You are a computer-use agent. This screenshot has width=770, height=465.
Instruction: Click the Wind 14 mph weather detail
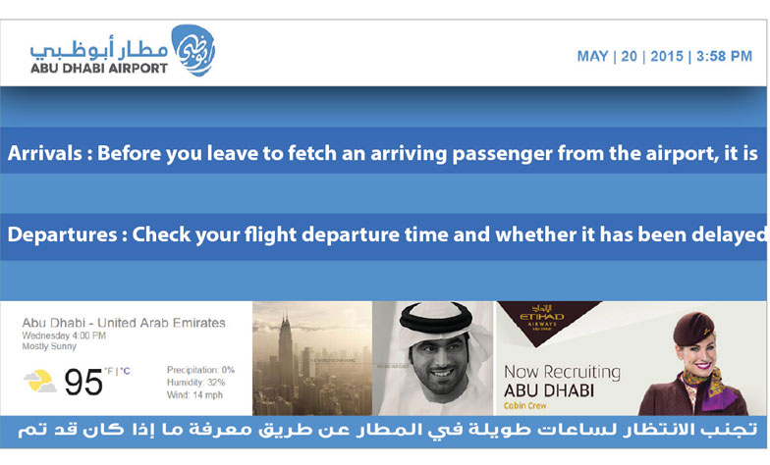[x=194, y=394]
